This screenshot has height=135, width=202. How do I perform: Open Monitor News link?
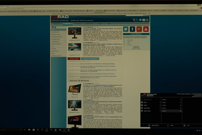73,81
